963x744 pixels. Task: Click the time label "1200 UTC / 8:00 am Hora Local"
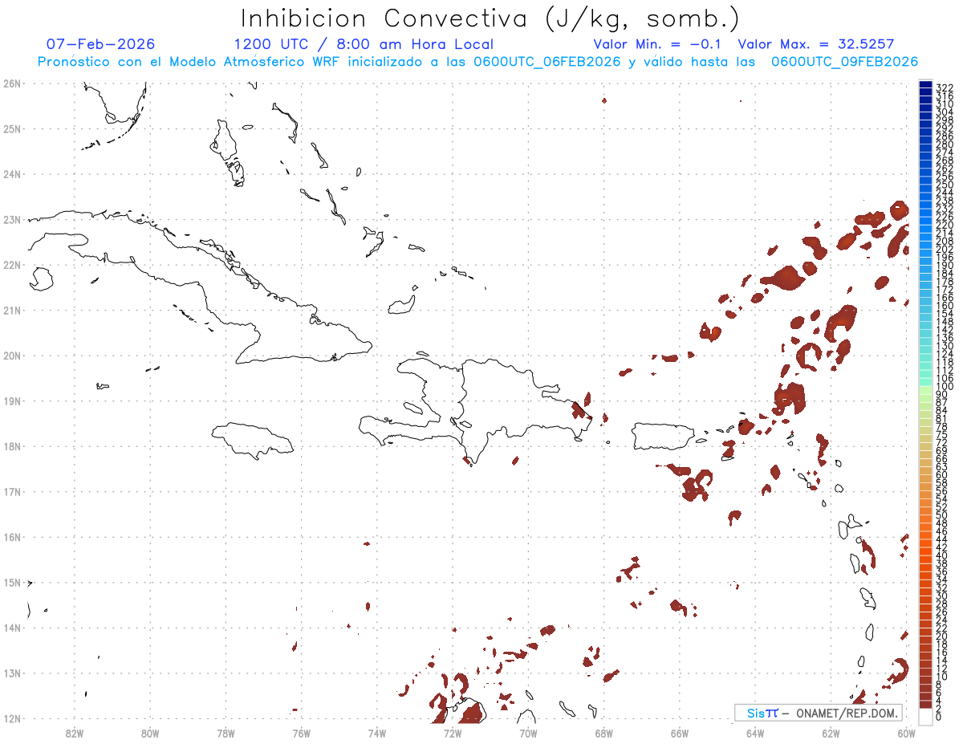(364, 44)
